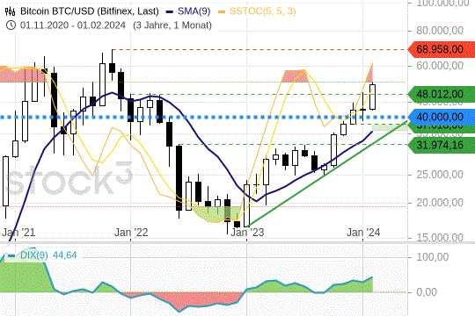This screenshot has height=316, width=475.
Task: Click the Jan '23 time axis label
Action: coord(247,233)
